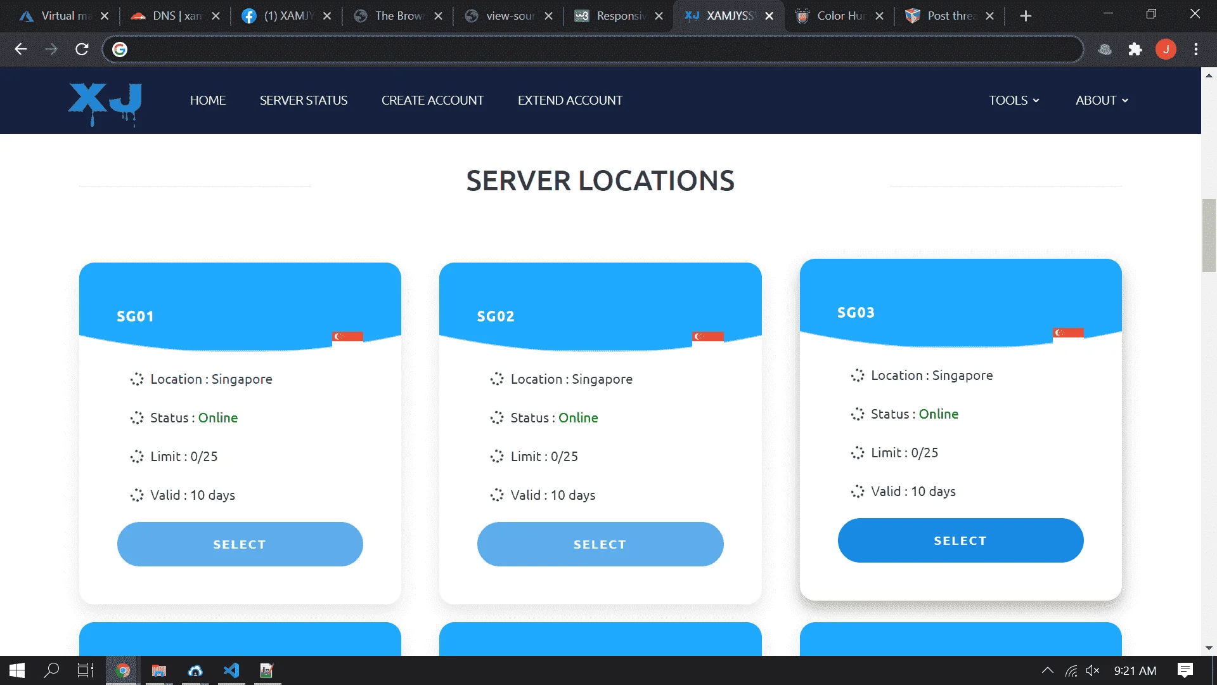This screenshot has width=1217, height=685.
Task: Open the Chrome profile avatar J
Action: (x=1166, y=49)
